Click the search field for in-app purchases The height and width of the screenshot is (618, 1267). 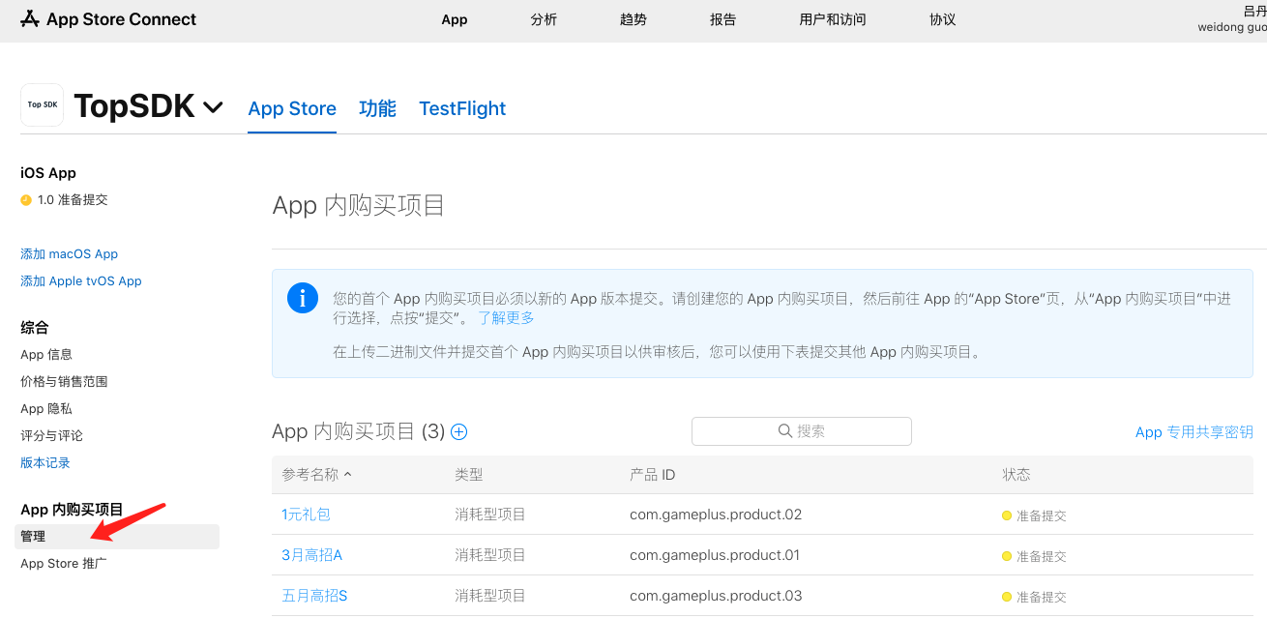pos(802,431)
